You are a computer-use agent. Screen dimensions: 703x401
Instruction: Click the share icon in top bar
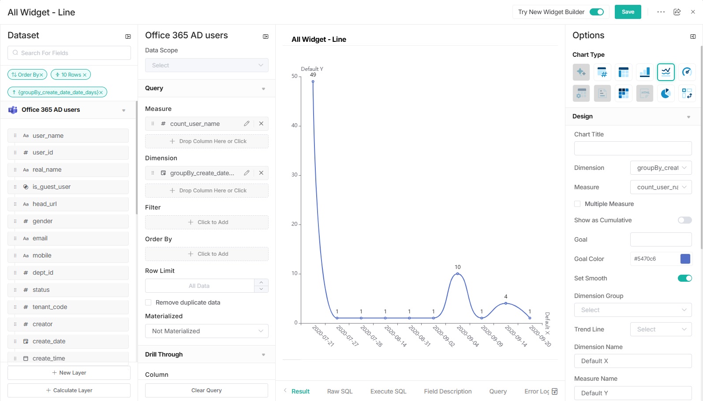point(677,12)
